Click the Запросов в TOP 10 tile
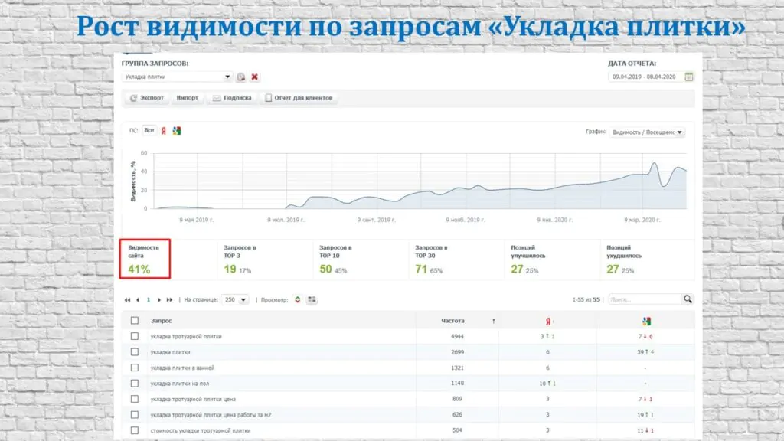Screen dimensions: 784x441 point(361,260)
